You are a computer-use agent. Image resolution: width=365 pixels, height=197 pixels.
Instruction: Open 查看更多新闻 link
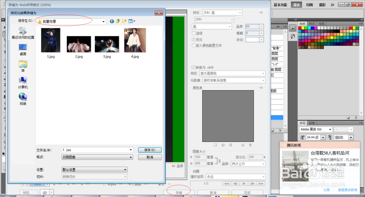point(347,190)
